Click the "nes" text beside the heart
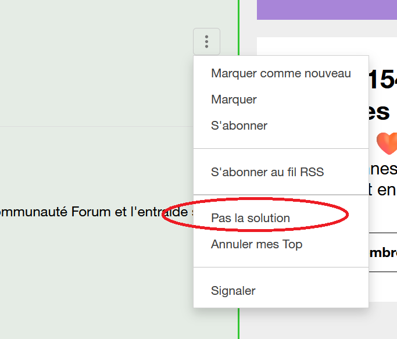397x339 pixels. tap(385, 169)
